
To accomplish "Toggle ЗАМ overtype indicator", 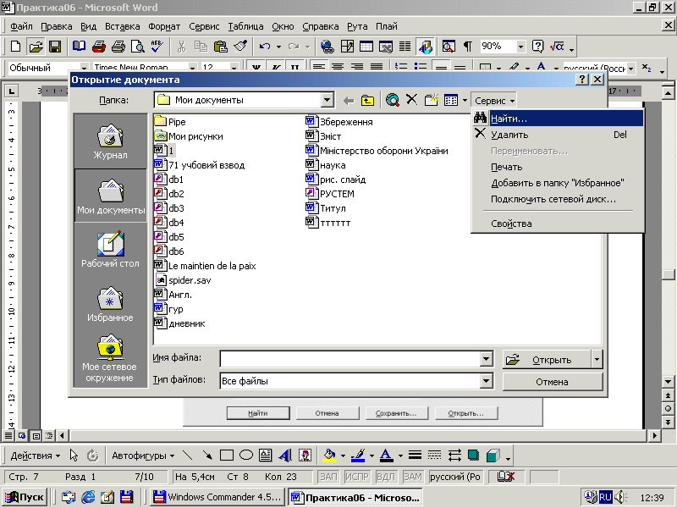I will [x=413, y=477].
